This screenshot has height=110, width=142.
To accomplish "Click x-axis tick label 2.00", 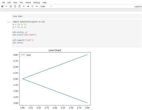I will (55, 108).
